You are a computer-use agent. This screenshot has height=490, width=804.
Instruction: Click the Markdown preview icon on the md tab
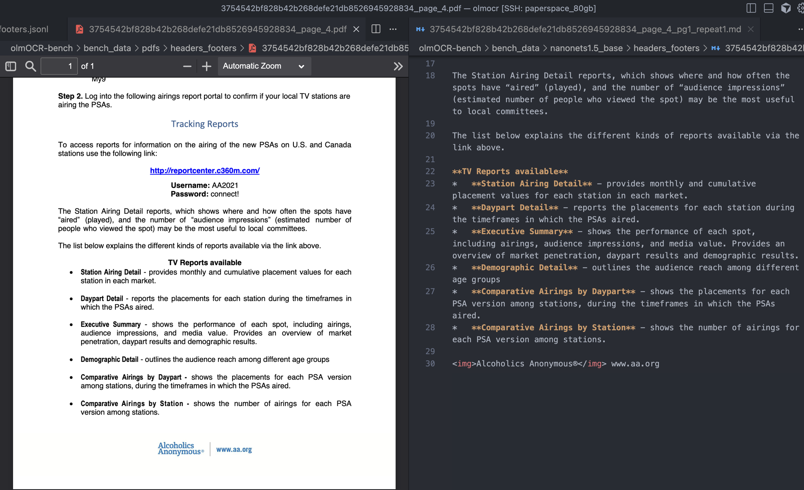[420, 29]
